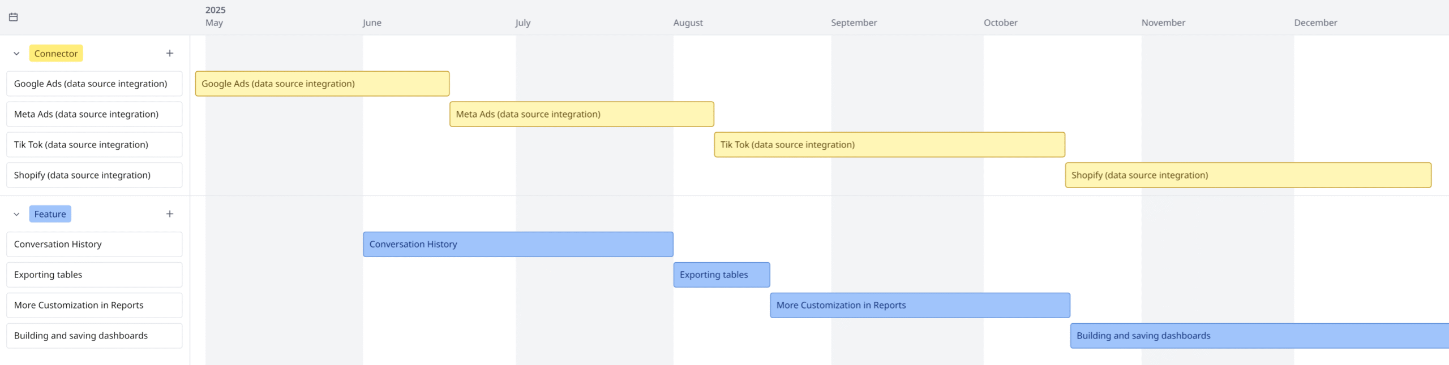The width and height of the screenshot is (1449, 365).
Task: Open Conversation History sidebar item
Action: (x=94, y=244)
